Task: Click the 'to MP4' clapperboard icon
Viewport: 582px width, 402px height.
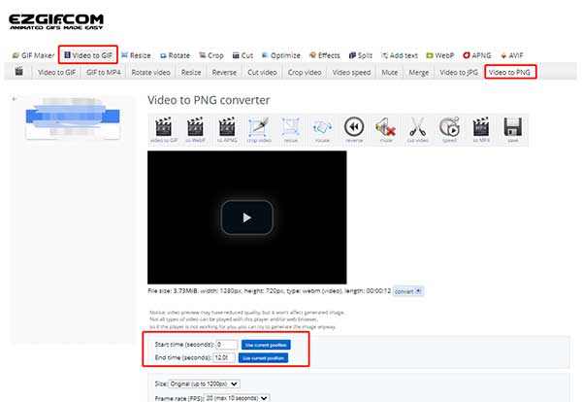Action: click(481, 130)
